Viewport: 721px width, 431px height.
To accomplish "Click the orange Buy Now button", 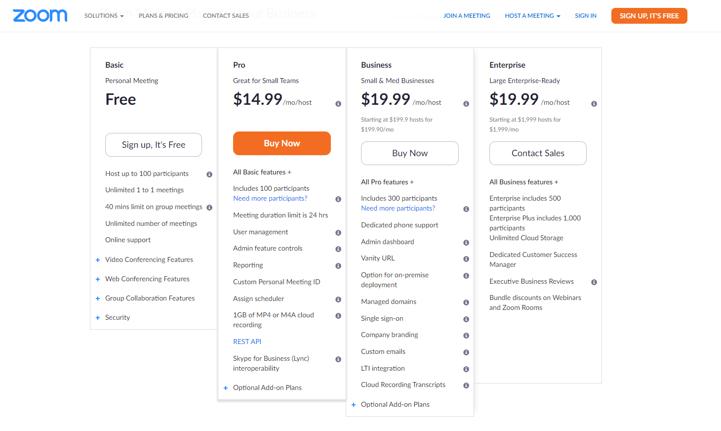I will click(282, 143).
